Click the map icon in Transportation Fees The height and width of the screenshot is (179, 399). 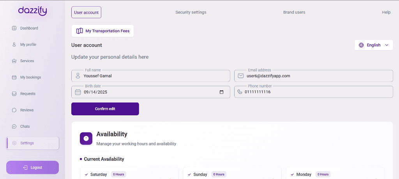pyautogui.click(x=79, y=31)
